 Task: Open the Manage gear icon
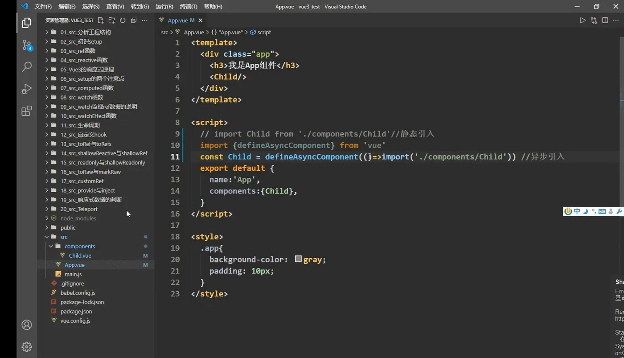click(27, 346)
